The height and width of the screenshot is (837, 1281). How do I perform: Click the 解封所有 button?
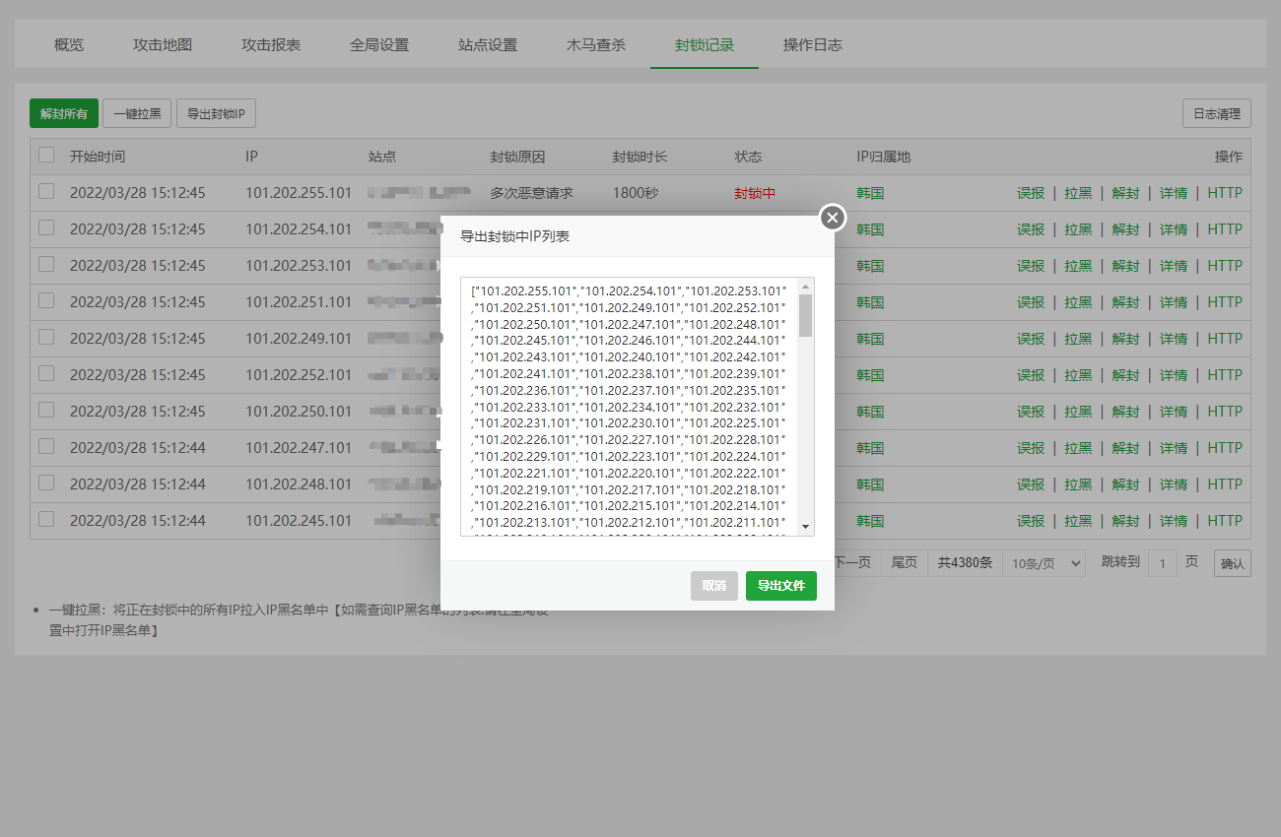(x=64, y=114)
